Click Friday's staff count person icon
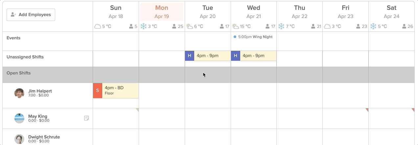The width and height of the screenshot is (418, 145). 358,27
